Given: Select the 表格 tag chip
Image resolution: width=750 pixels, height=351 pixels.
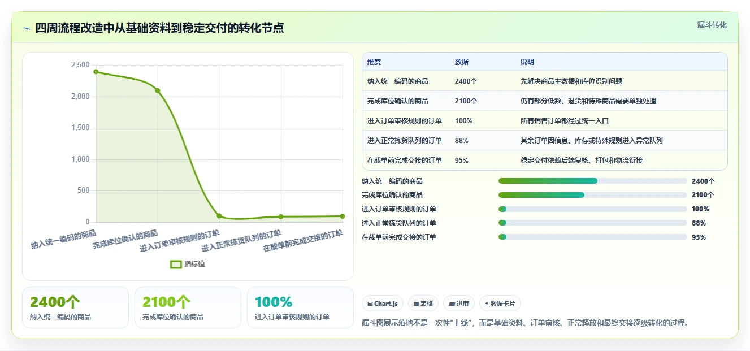Looking at the screenshot, I should tap(423, 304).
